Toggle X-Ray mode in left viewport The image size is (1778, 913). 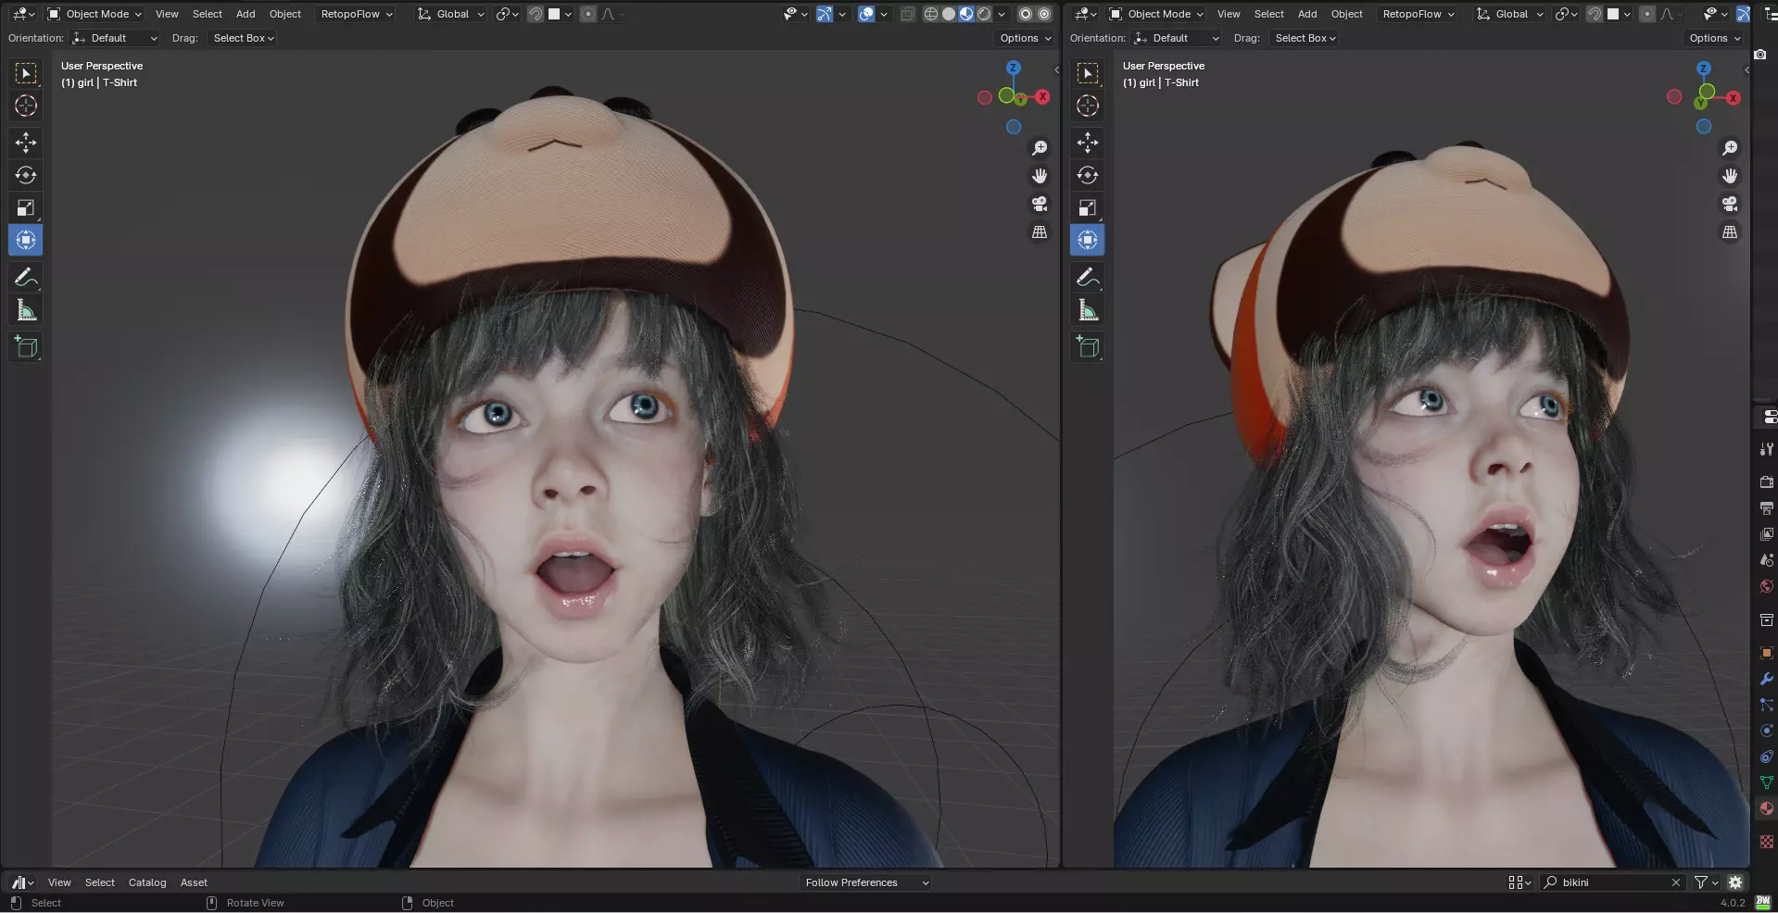coord(907,14)
